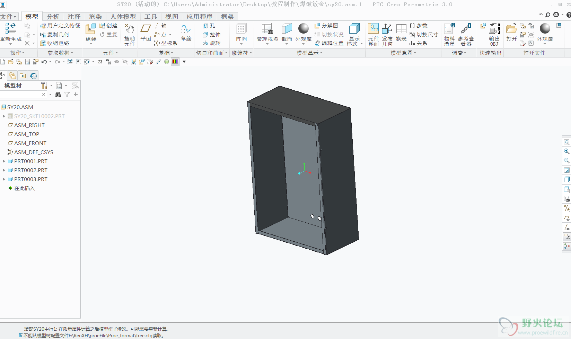Open the 获取数据 group dropdown
Image resolution: width=571 pixels, height=339 pixels.
pos(60,53)
